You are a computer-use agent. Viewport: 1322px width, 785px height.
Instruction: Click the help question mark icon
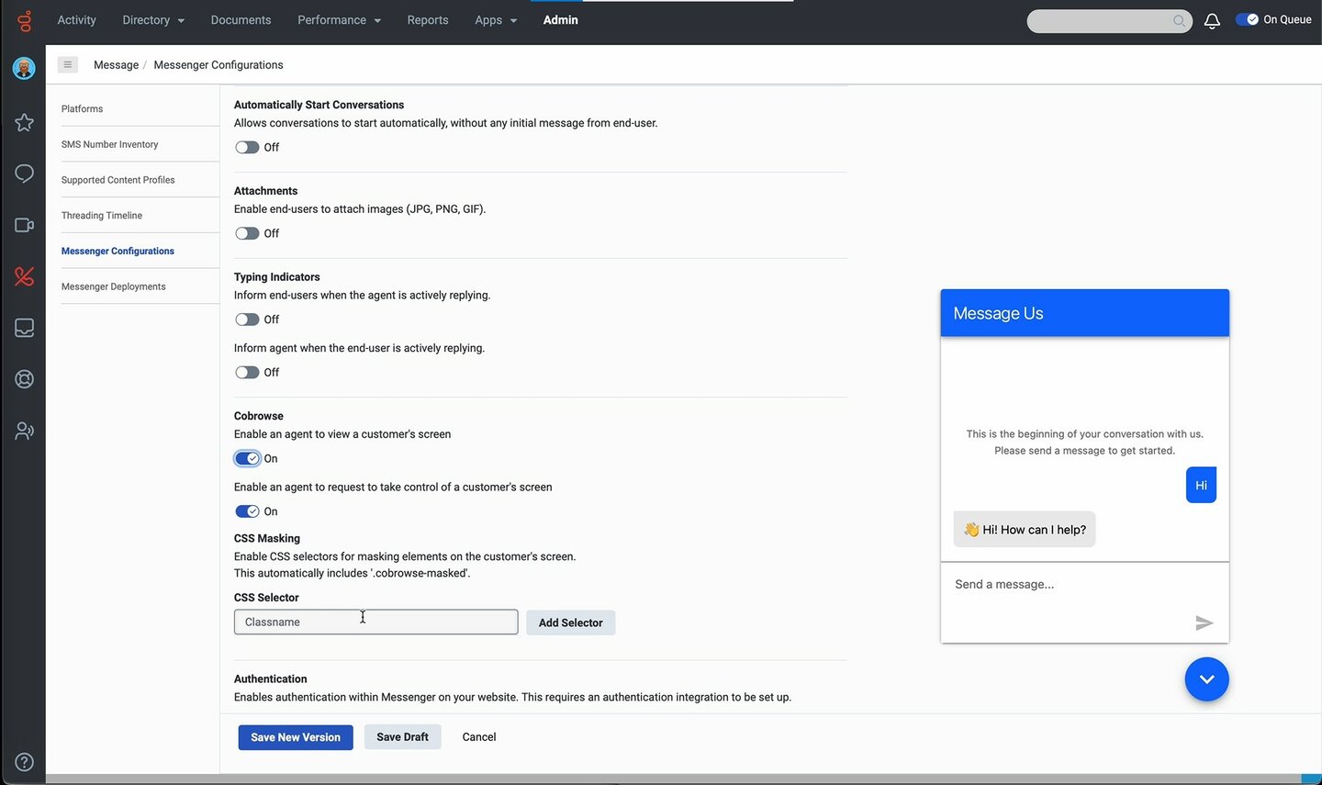24,761
